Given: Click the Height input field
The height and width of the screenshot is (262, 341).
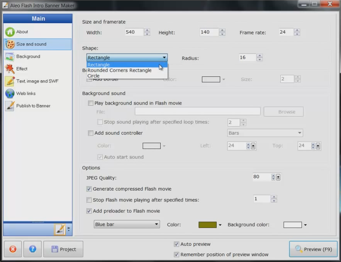Looking at the screenshot, I should click(209, 32).
